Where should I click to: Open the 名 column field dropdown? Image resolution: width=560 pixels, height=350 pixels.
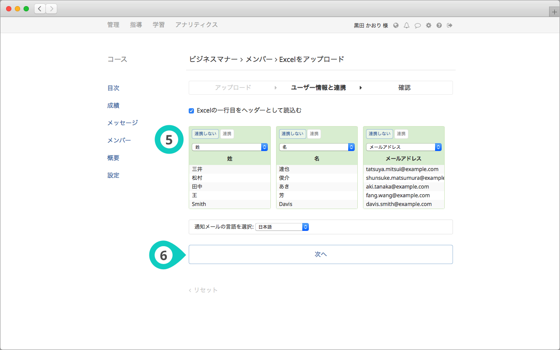point(317,148)
